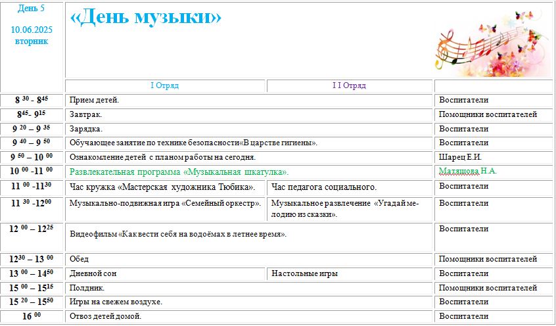Click the word «вторник»
This screenshot has width=556, height=326.
[x=32, y=41]
